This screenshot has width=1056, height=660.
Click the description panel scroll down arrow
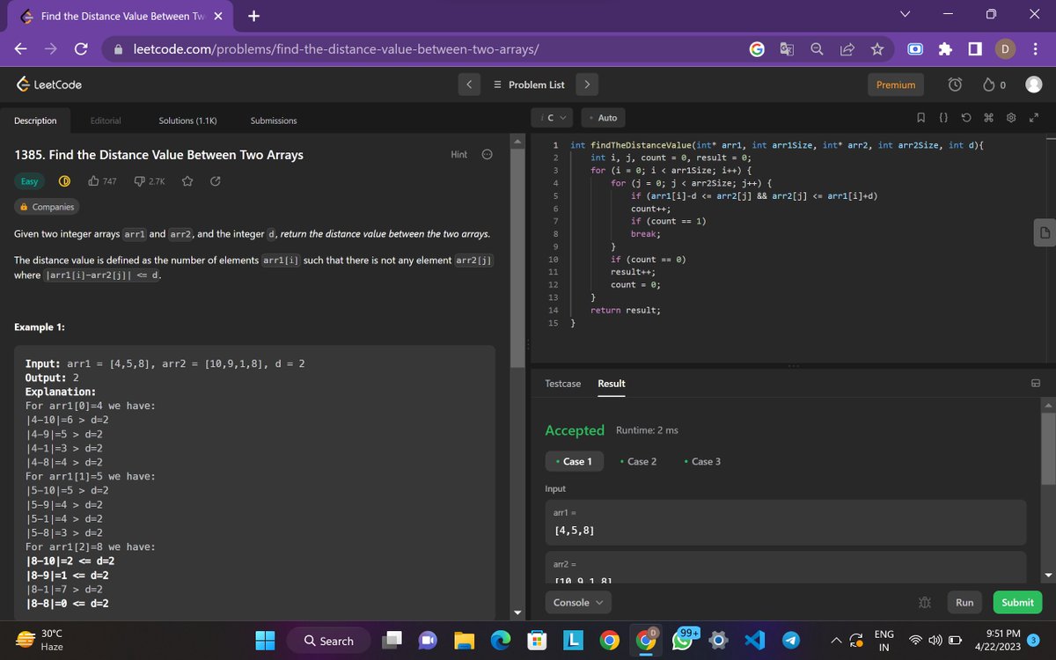517,612
